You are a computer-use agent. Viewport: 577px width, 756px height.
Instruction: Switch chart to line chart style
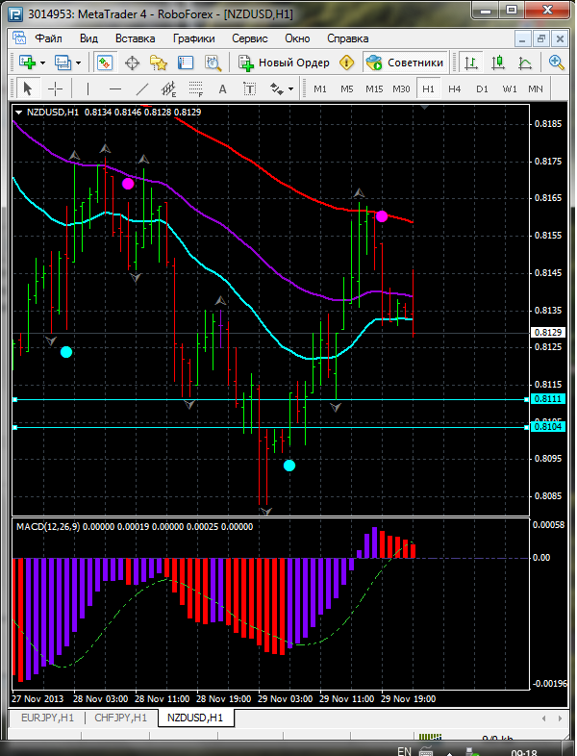pyautogui.click(x=524, y=63)
